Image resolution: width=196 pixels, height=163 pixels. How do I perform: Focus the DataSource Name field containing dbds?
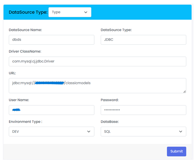coord(52,40)
